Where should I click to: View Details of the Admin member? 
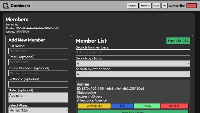[x=94, y=106]
